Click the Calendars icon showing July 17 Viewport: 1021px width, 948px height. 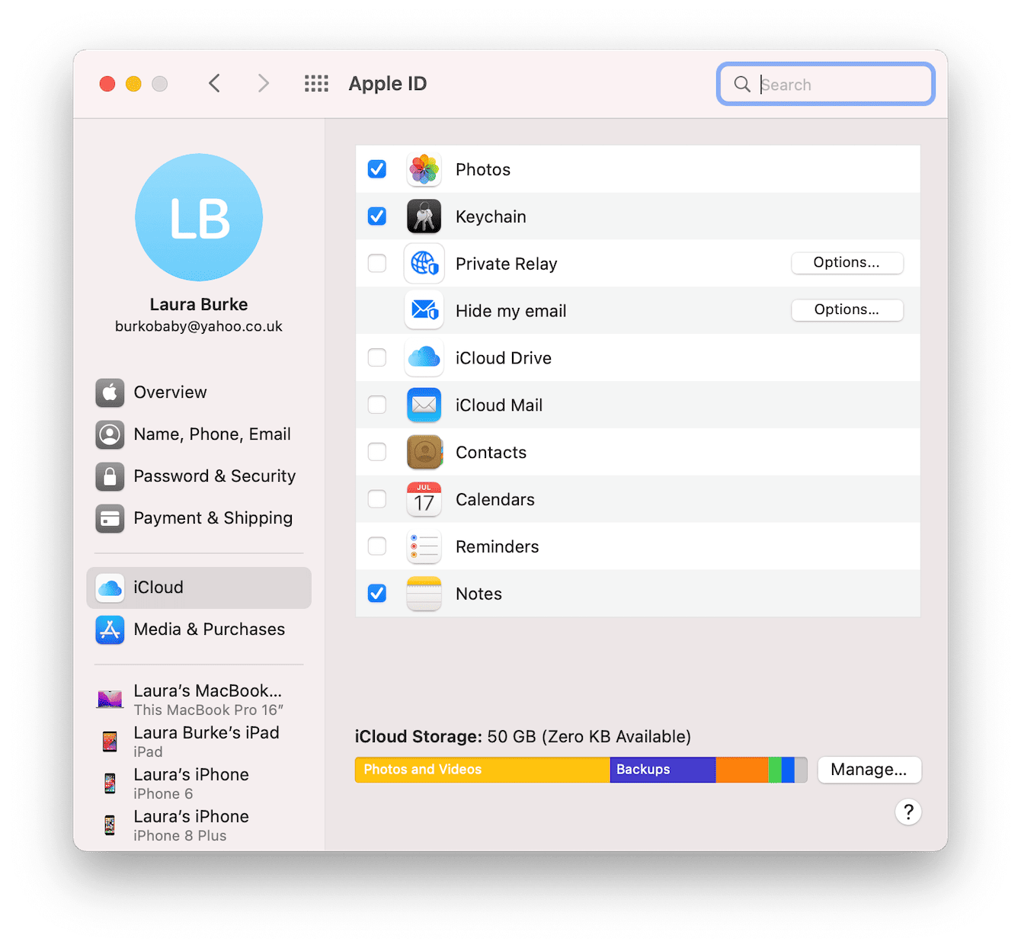424,499
